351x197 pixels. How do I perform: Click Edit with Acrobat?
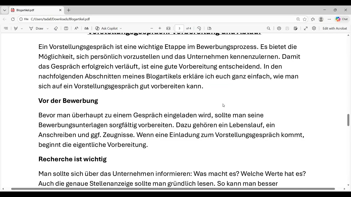(335, 28)
